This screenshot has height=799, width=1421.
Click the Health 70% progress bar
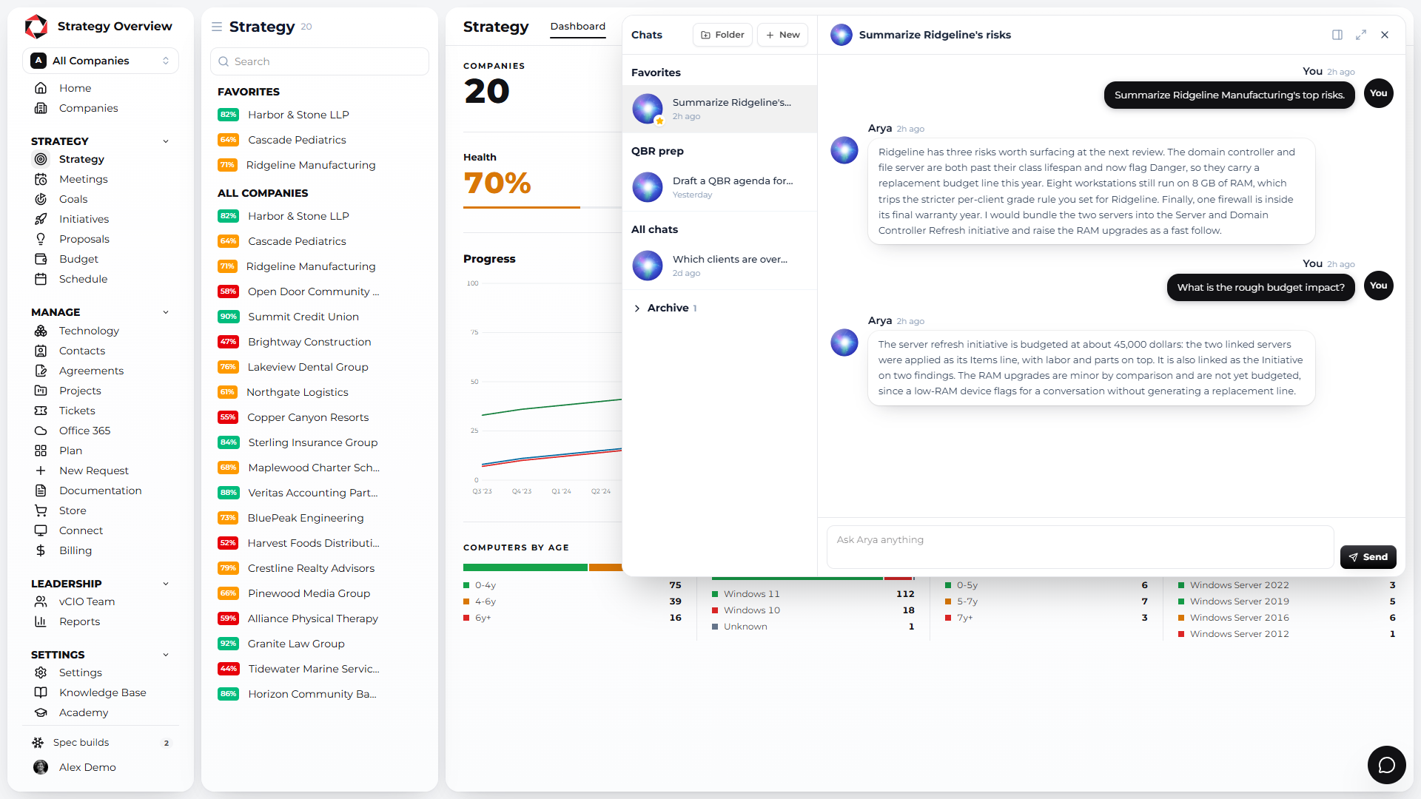pyautogui.click(x=542, y=207)
